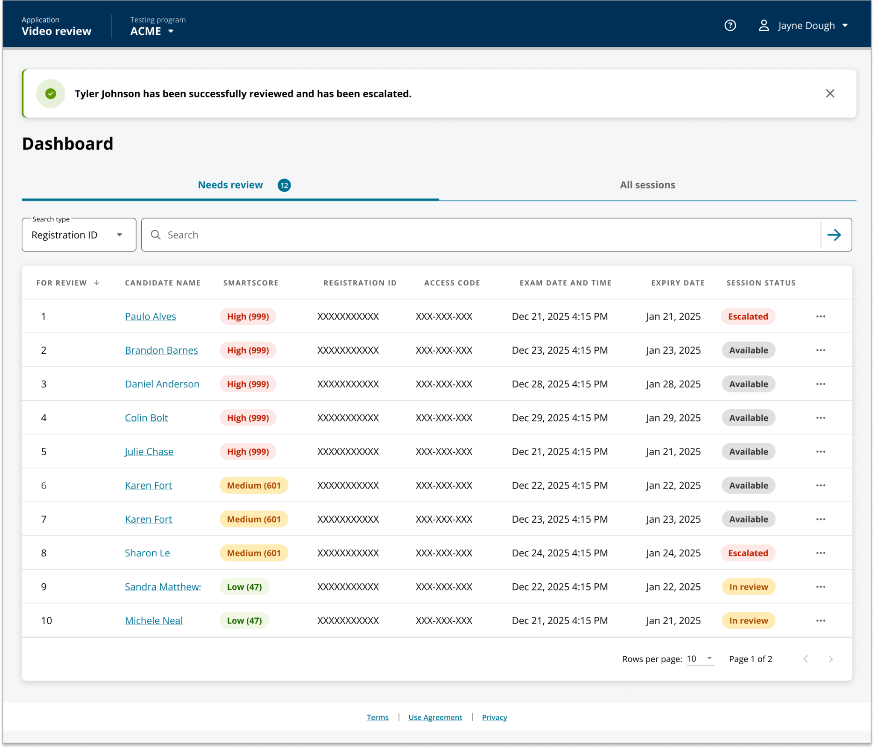Click the Needs review count badge 12
Screen dimensions: 874x748
click(284, 185)
